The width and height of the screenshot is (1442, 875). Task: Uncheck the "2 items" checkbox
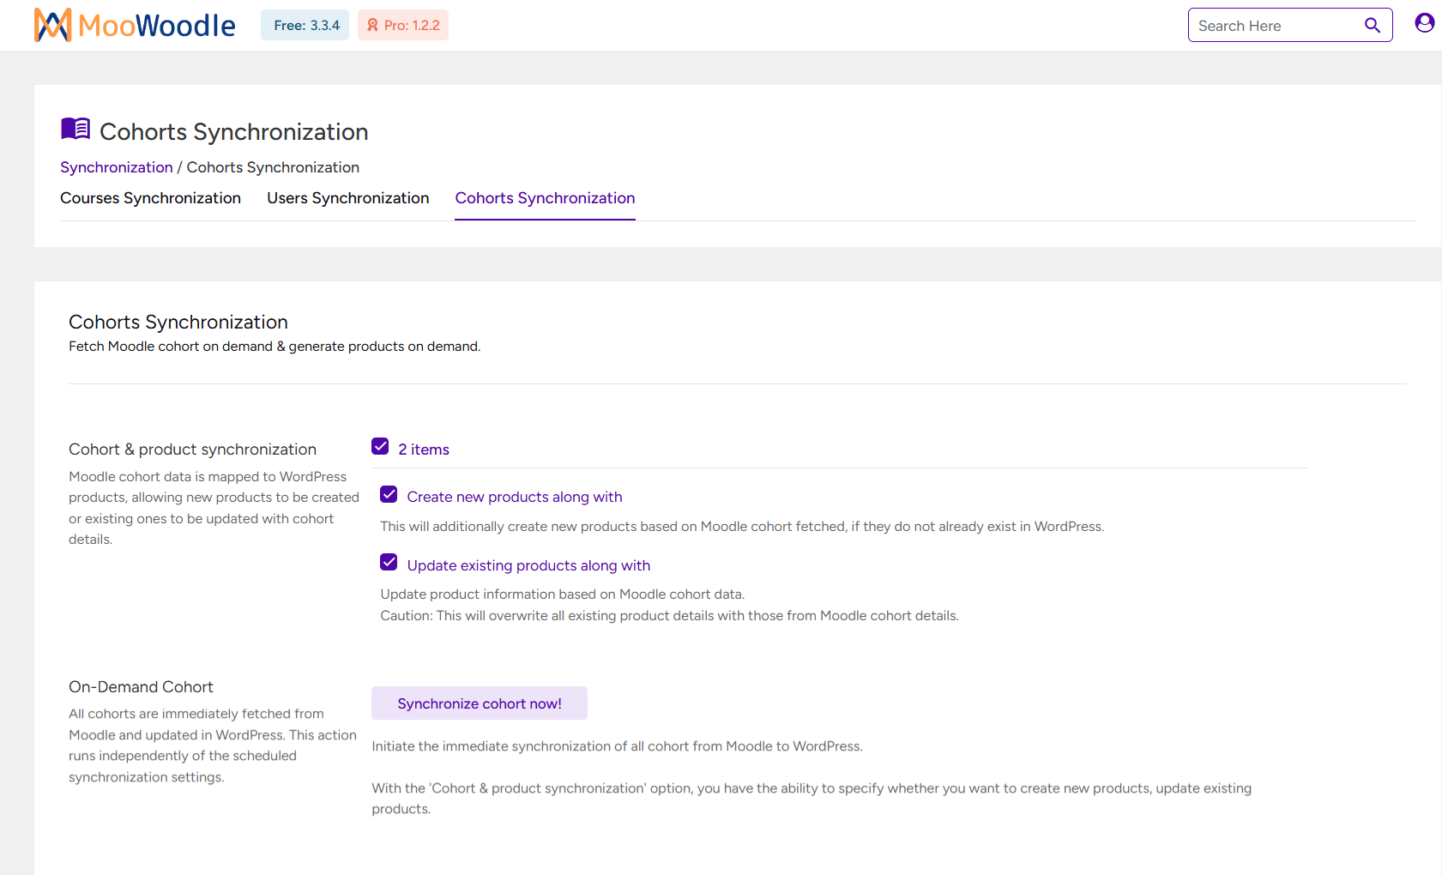[380, 446]
